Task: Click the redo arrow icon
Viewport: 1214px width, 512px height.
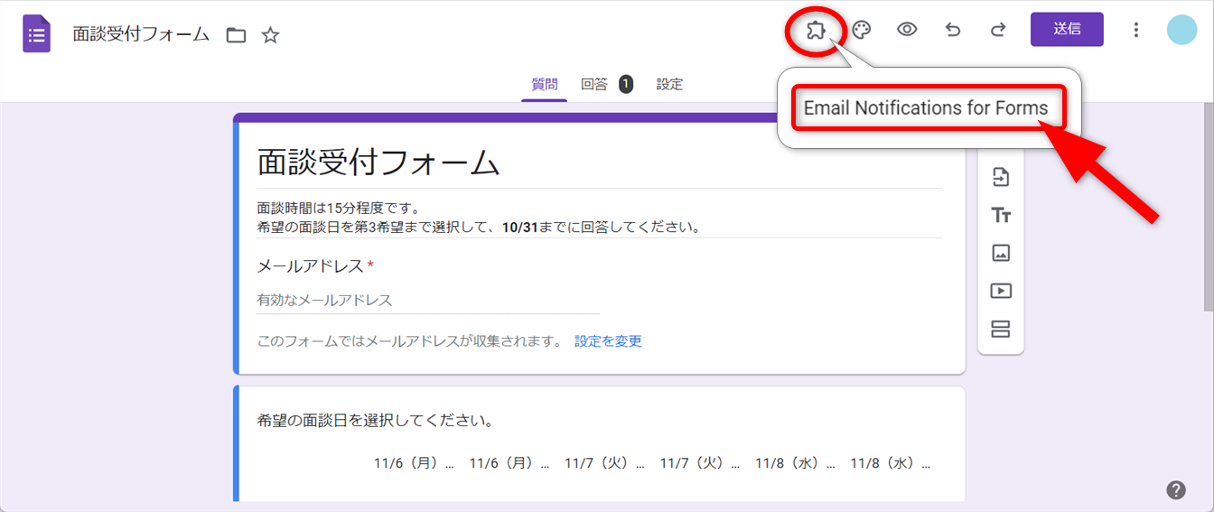Action: pos(998,30)
